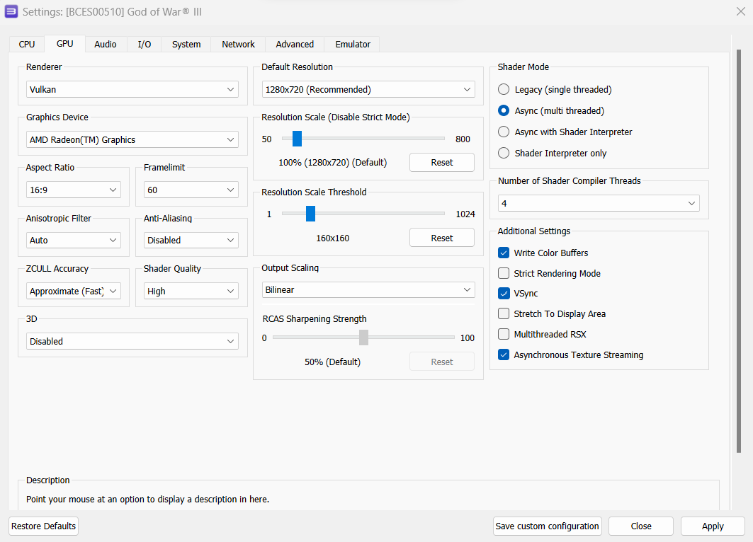Open Number of Shader Compiler Threads dropdown
Image resolution: width=753 pixels, height=542 pixels.
tap(599, 203)
